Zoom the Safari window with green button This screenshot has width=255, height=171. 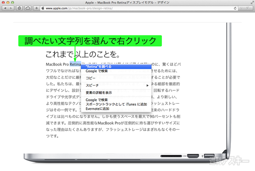tap(12, 3)
